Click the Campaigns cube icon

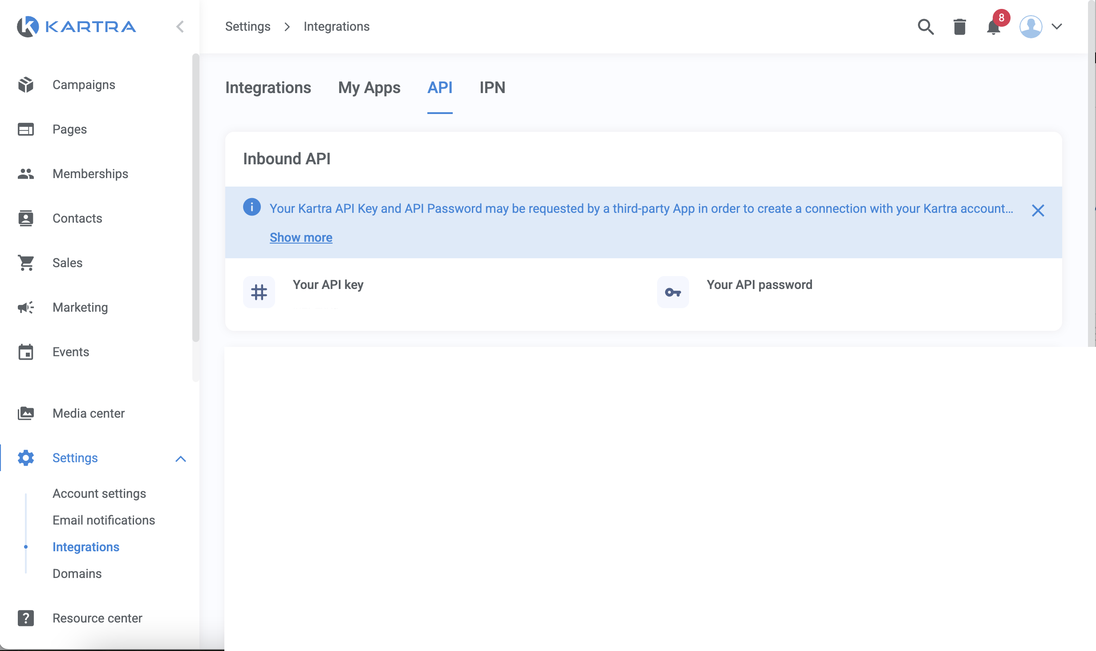point(26,85)
